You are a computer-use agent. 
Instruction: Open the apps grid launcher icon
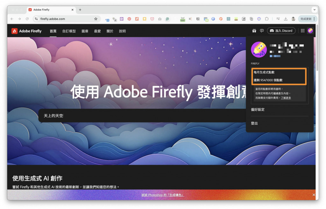pyautogui.click(x=302, y=31)
